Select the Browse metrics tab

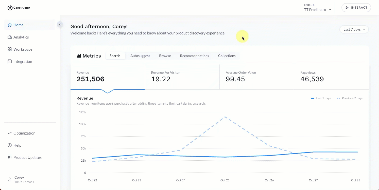(x=165, y=56)
